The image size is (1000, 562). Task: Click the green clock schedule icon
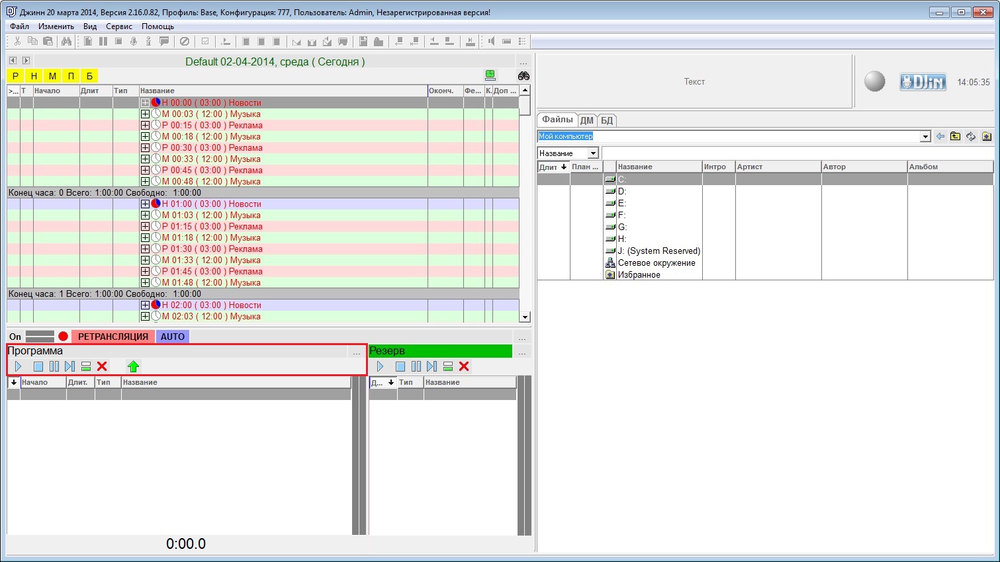point(490,75)
